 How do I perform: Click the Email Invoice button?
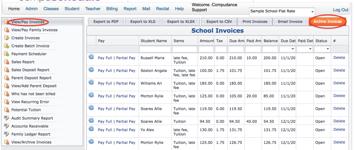point(290,22)
